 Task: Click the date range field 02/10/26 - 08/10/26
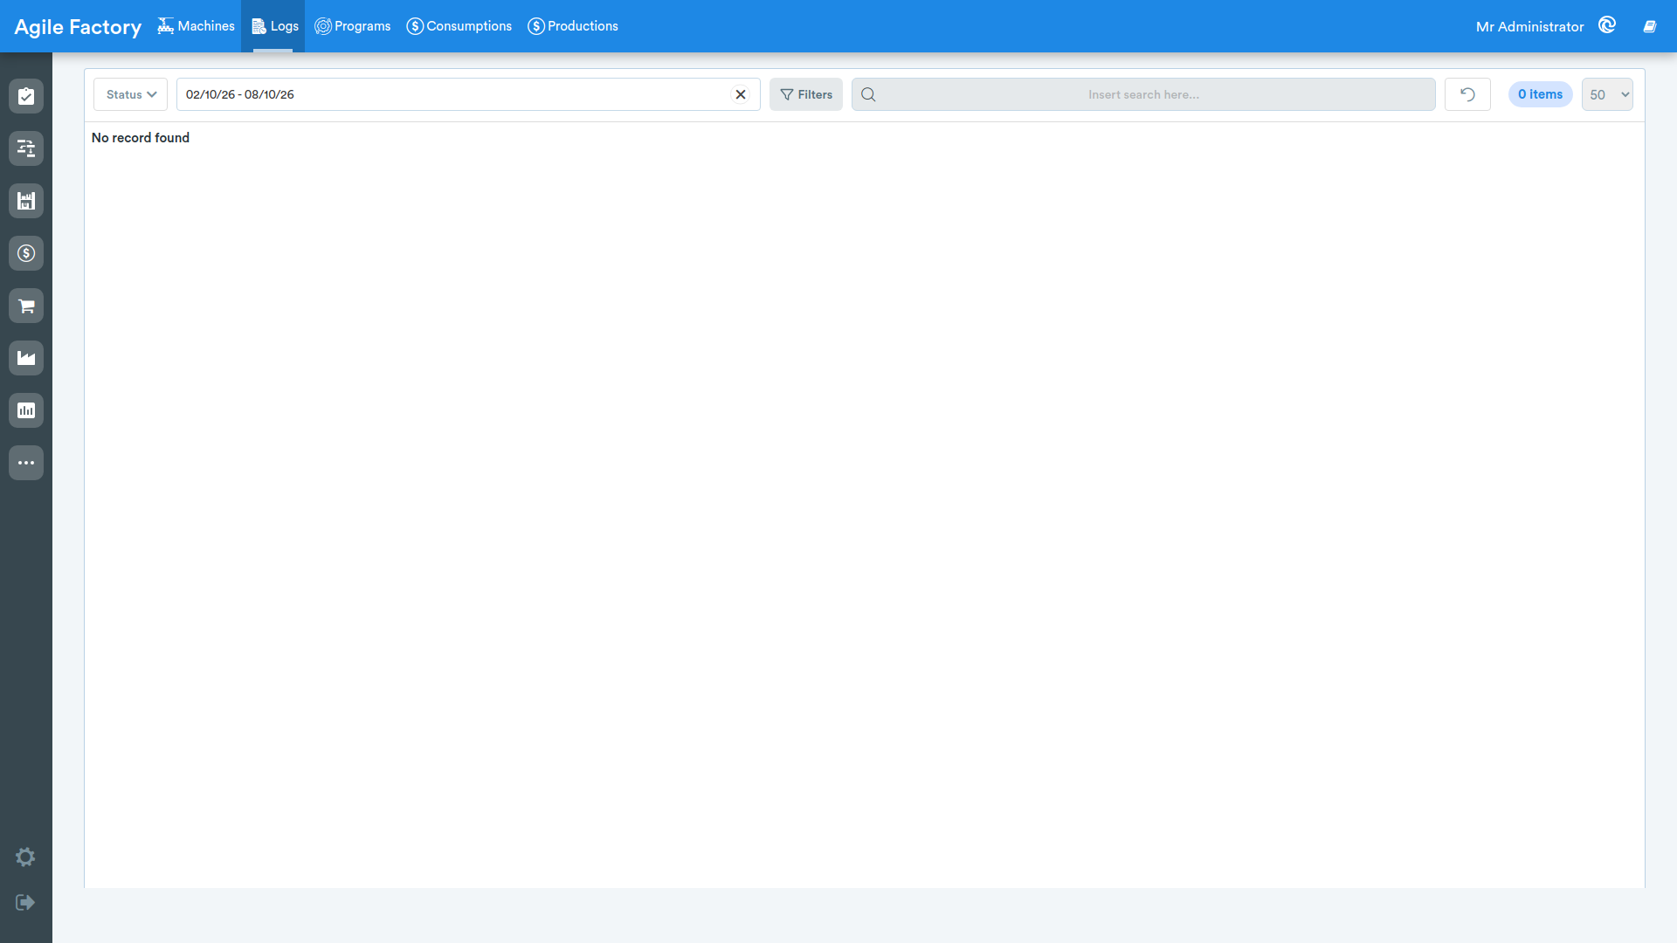(468, 94)
